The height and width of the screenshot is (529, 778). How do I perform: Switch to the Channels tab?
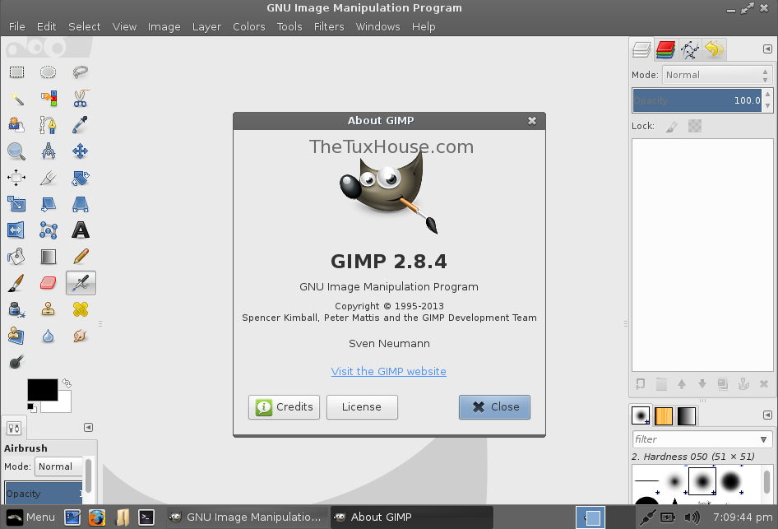coord(665,49)
